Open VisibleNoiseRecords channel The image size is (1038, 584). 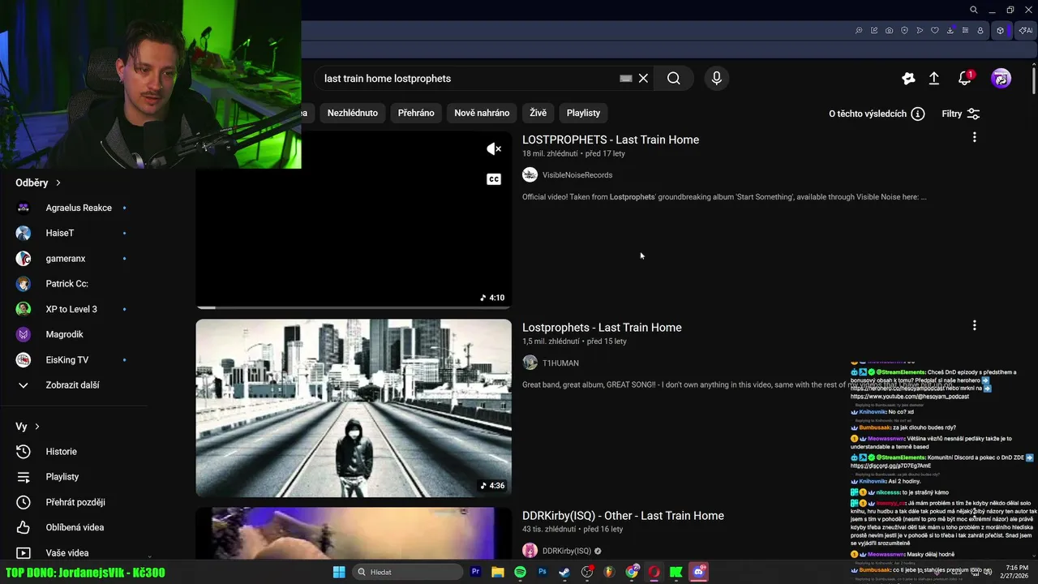pyautogui.click(x=577, y=174)
